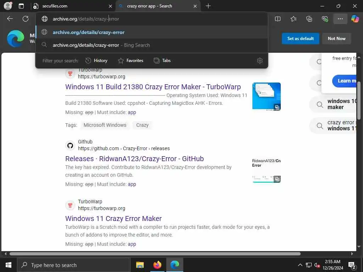Close the secufiles.com tab
This screenshot has height=272, width=363.
tap(111, 6)
